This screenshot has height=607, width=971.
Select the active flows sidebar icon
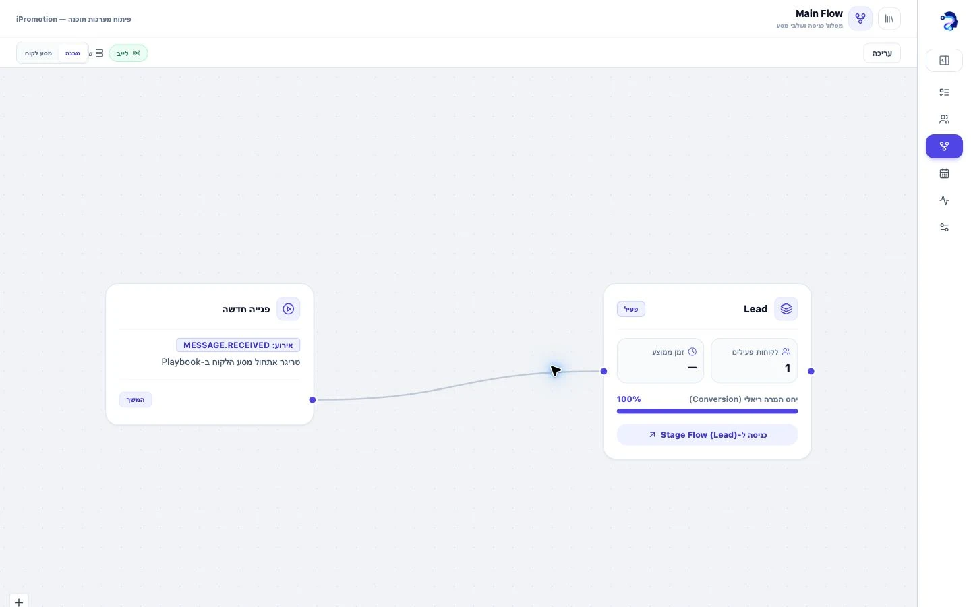tap(944, 146)
